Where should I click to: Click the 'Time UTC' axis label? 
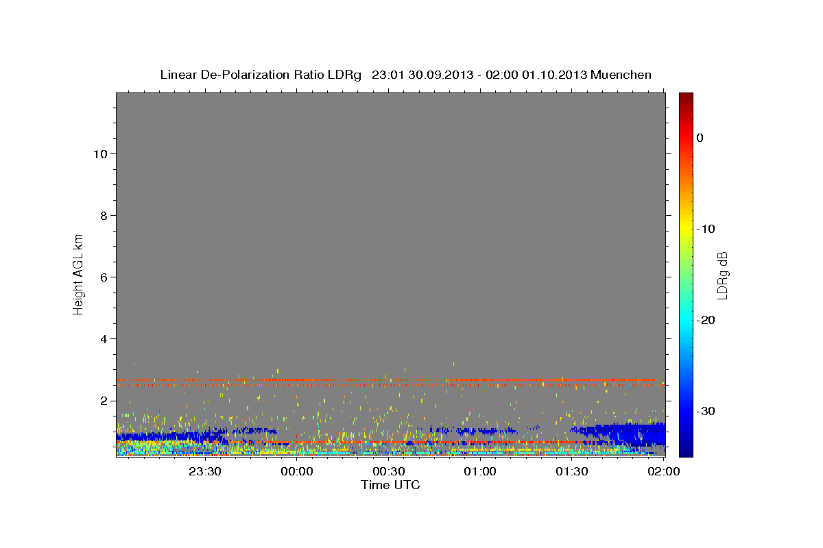(390, 485)
